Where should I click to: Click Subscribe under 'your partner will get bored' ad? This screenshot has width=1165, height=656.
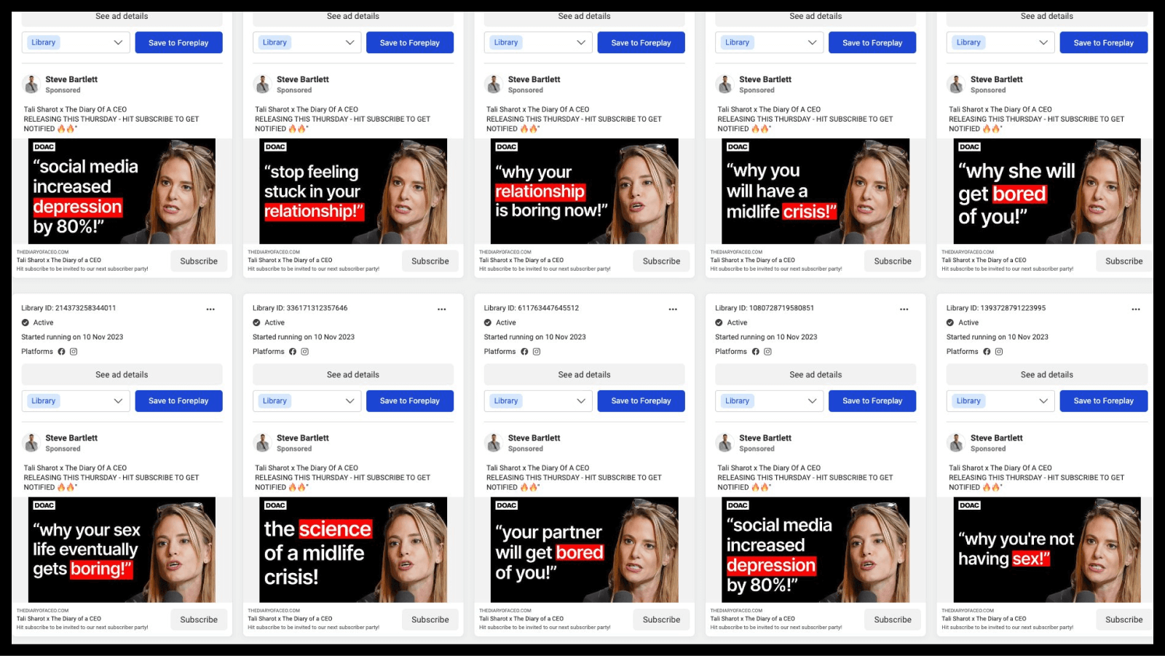pos(662,620)
